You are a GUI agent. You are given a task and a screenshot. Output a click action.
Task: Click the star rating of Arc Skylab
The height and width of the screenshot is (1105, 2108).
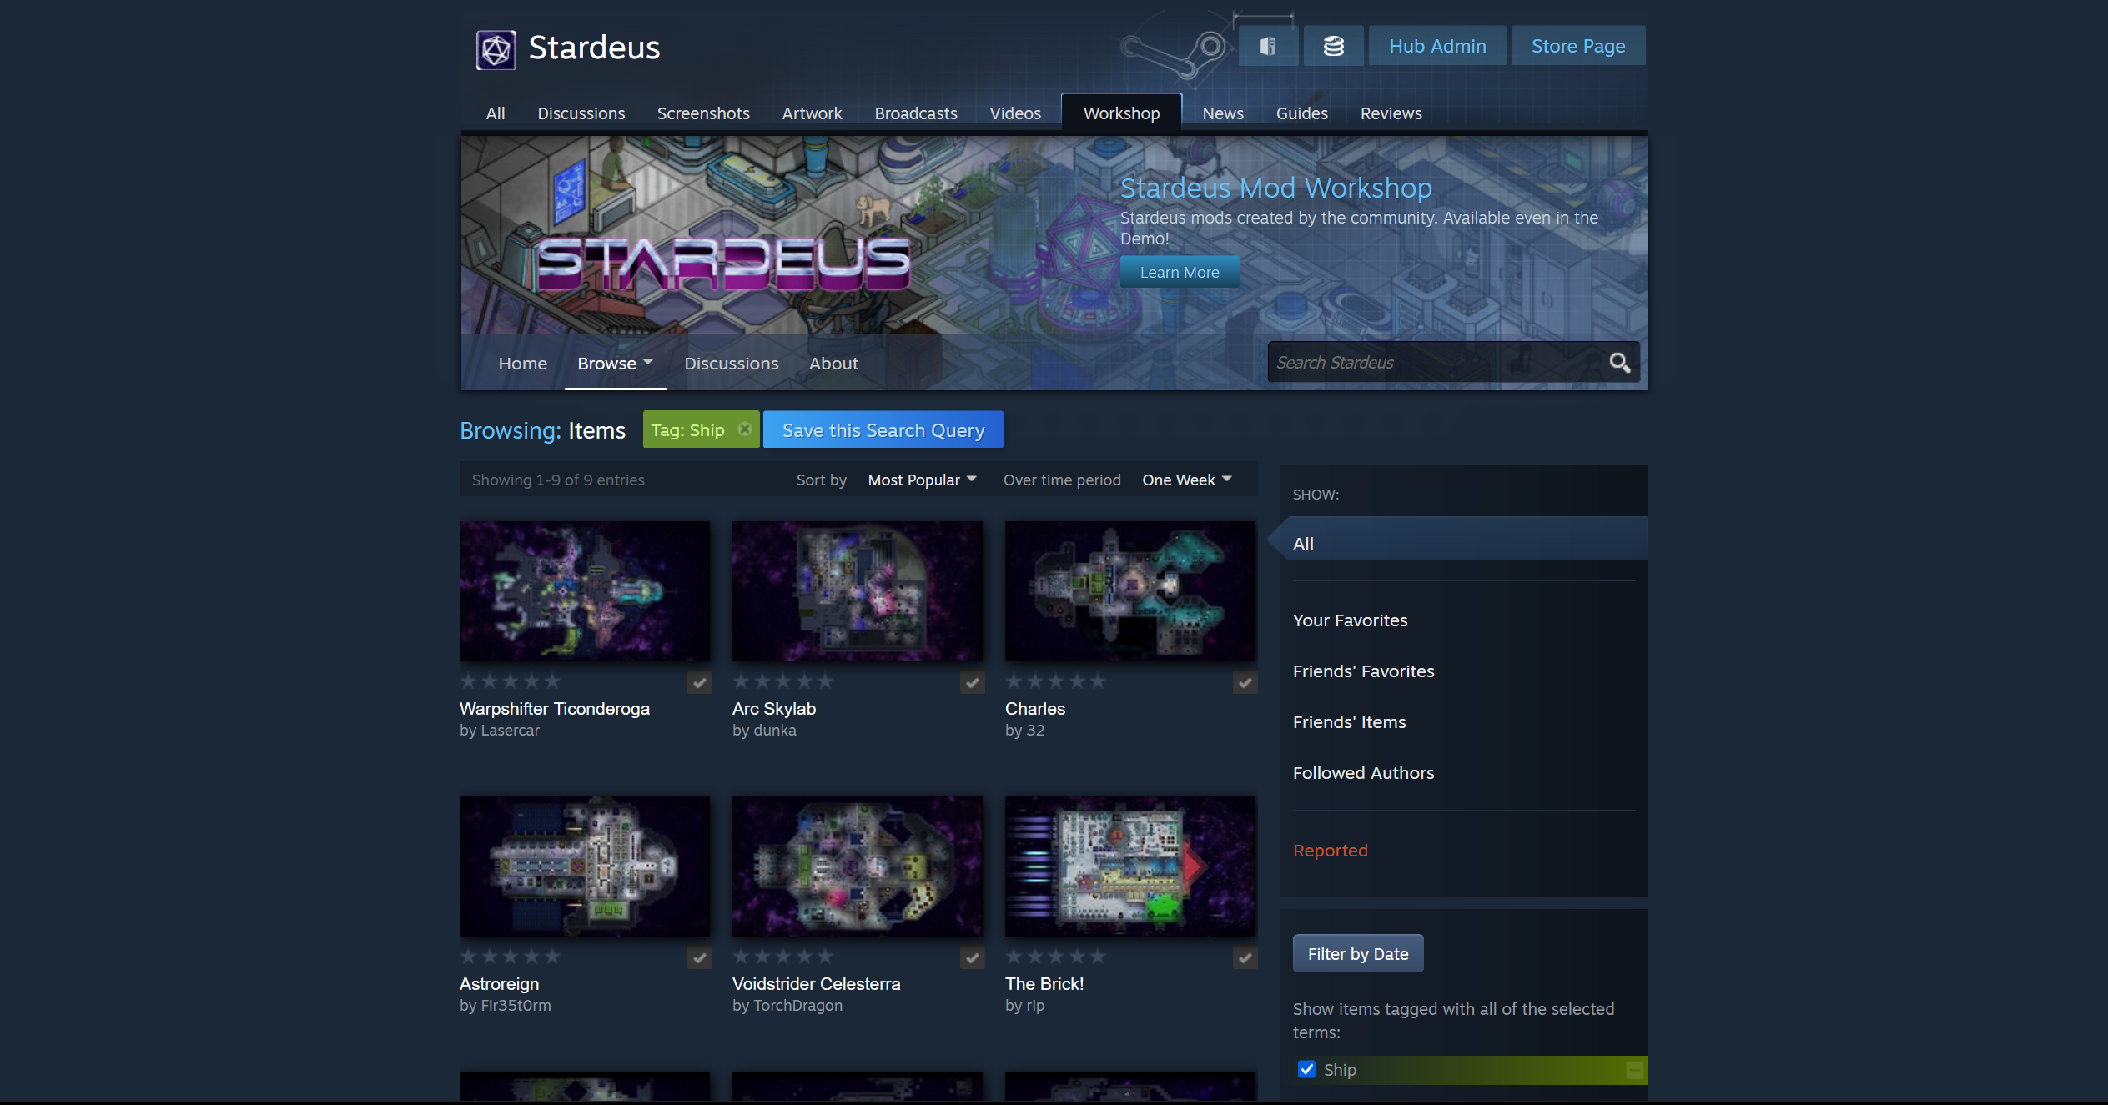[782, 681]
